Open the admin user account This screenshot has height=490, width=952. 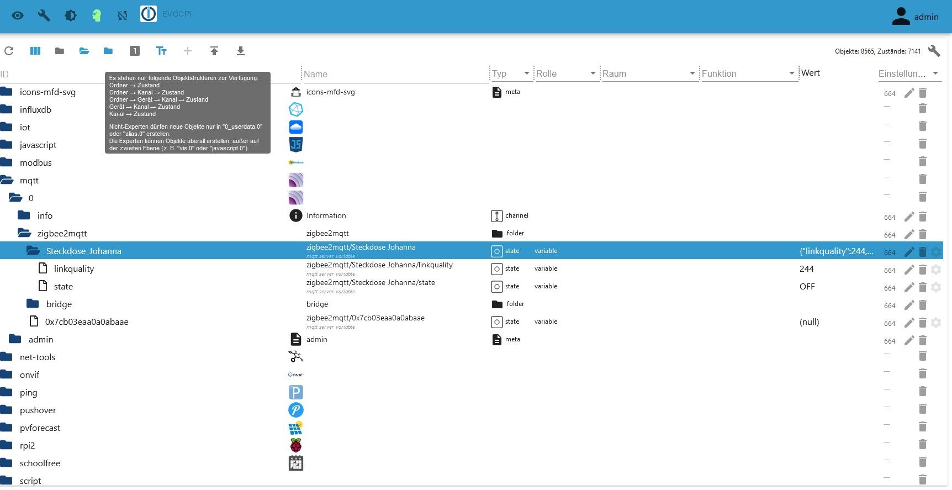tap(915, 17)
